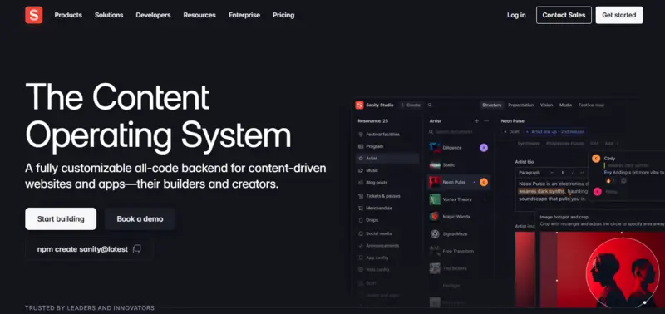Viewport: 665px width, 314px height.
Task: Click the Sanity Studio logo icon in preview
Action: [359, 105]
